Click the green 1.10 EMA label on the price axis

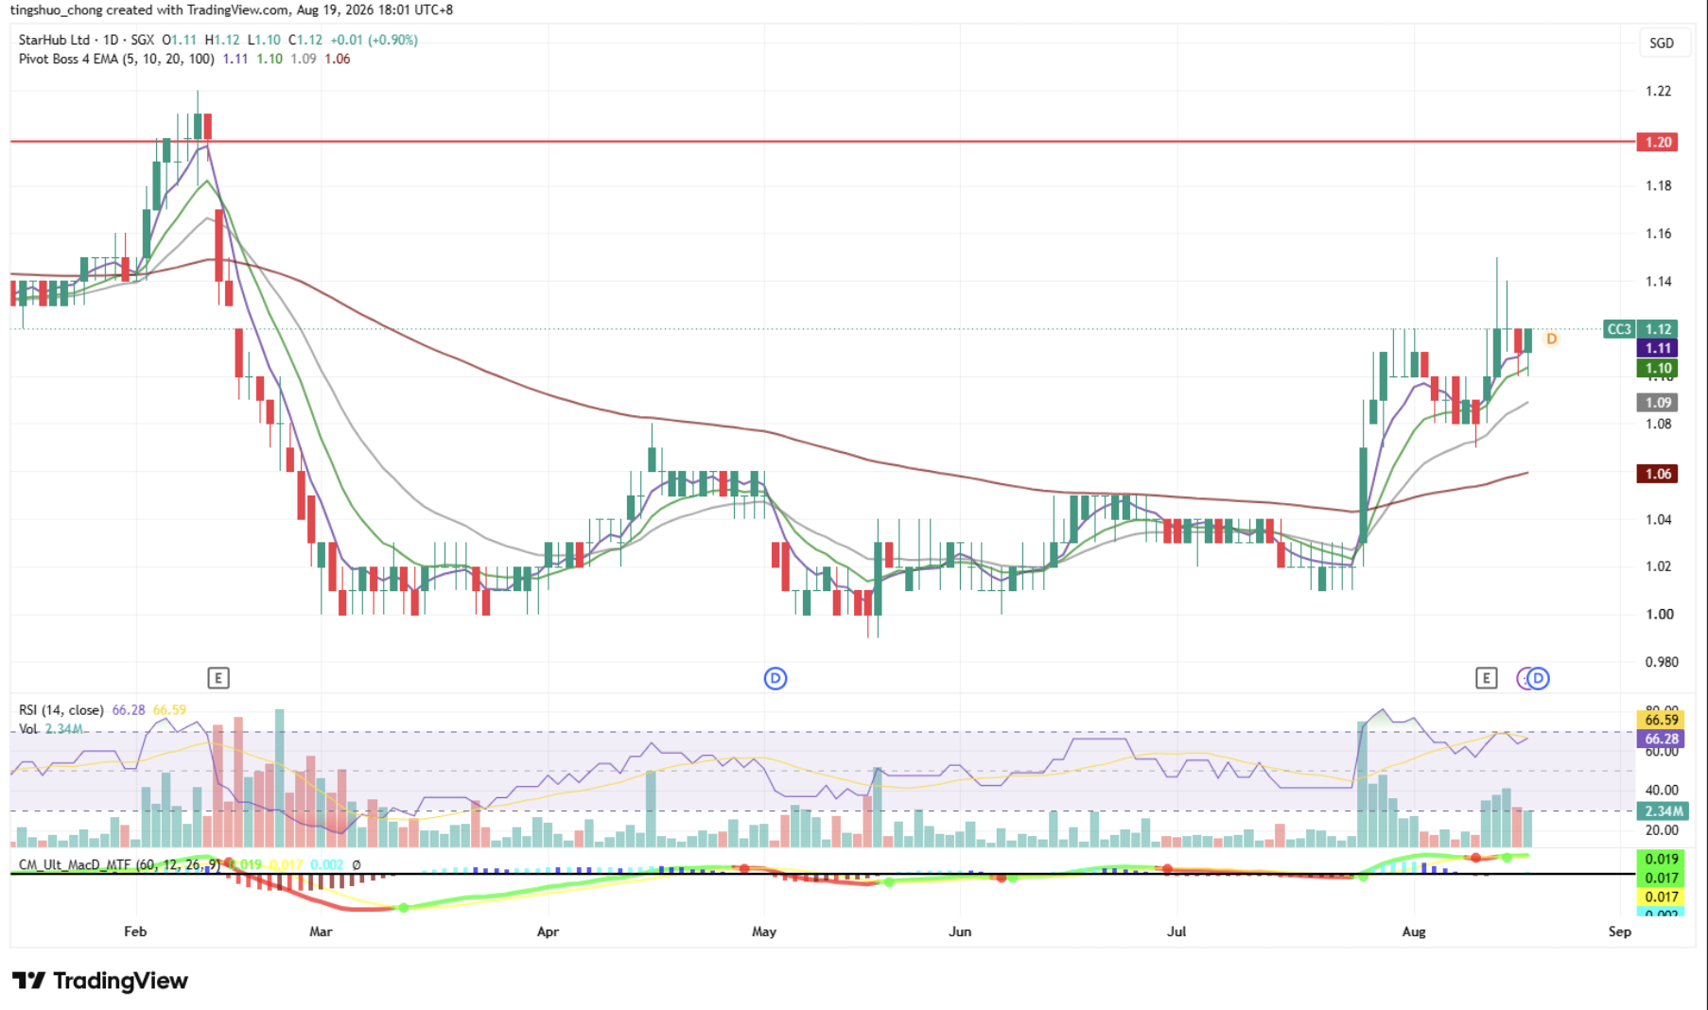click(x=1658, y=369)
